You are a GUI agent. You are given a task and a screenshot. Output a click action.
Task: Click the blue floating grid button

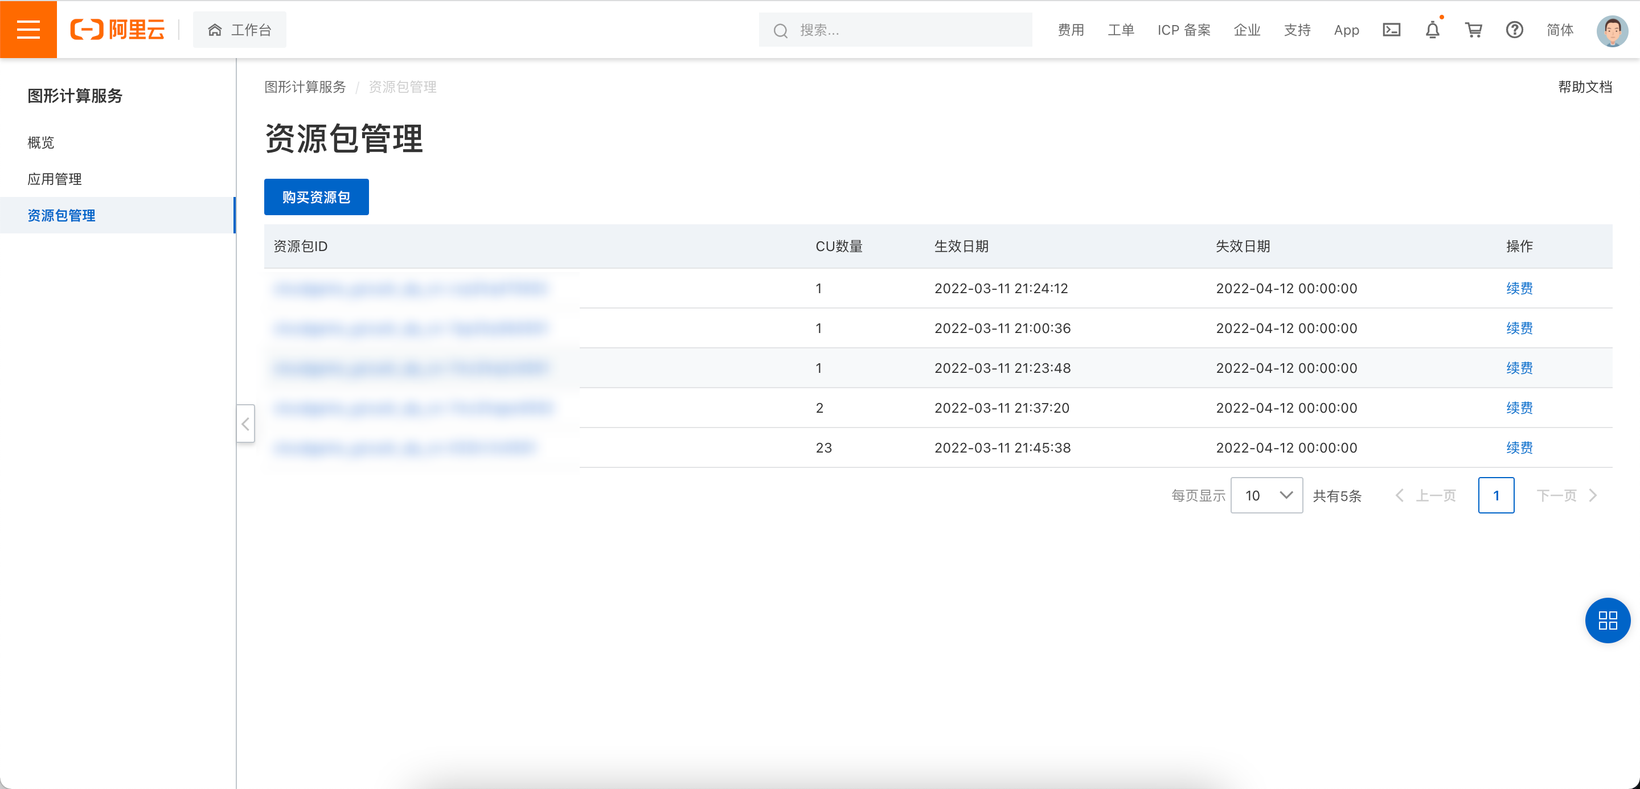1607,620
